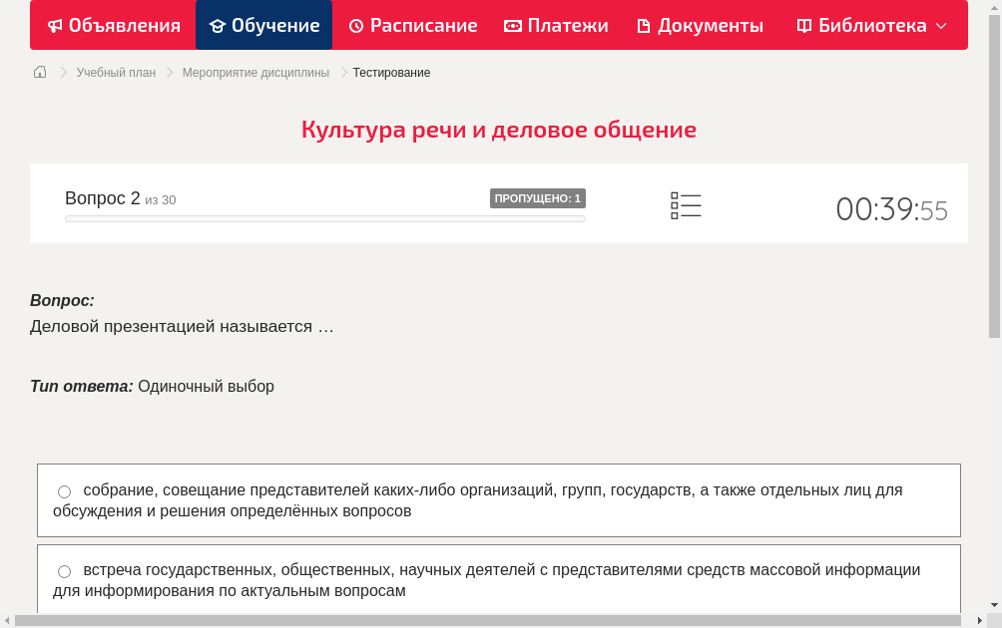Open the question navigation list icon
The height and width of the screenshot is (628, 1002).
pyautogui.click(x=686, y=204)
